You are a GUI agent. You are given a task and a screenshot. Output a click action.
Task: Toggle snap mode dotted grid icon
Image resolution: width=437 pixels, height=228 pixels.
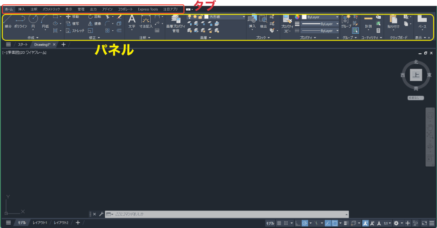click(x=286, y=223)
